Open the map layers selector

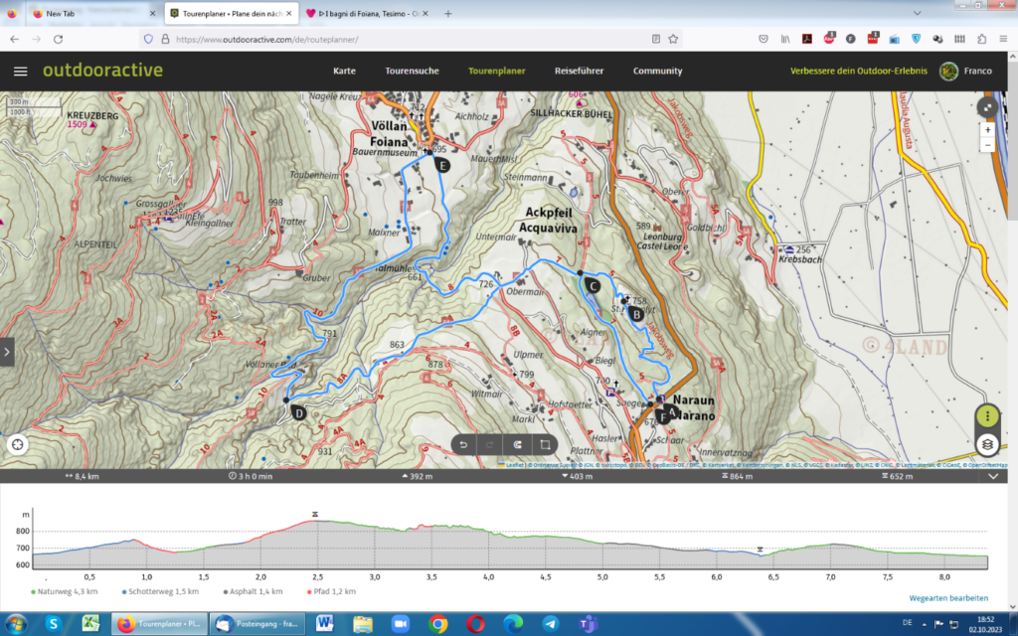point(987,444)
